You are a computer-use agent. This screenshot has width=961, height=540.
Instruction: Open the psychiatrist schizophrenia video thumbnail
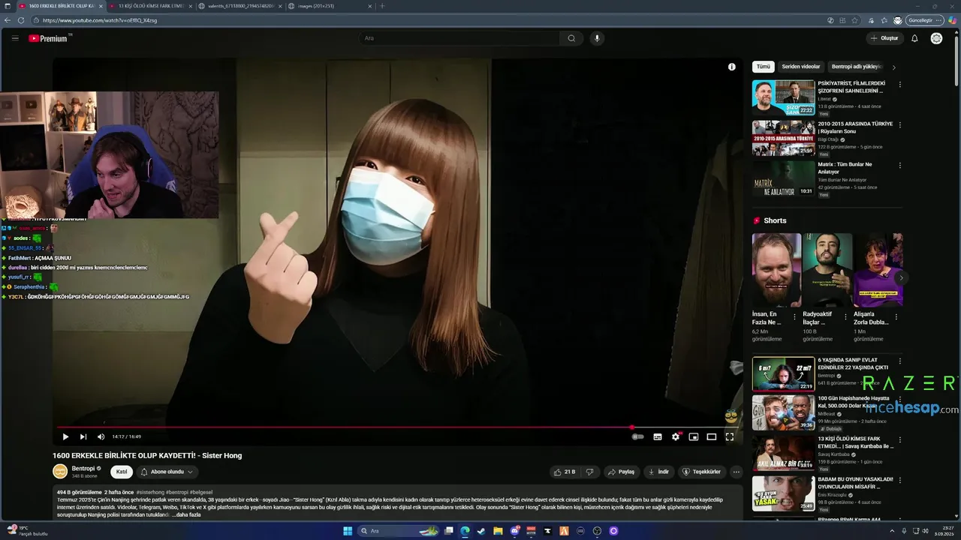coord(783,97)
